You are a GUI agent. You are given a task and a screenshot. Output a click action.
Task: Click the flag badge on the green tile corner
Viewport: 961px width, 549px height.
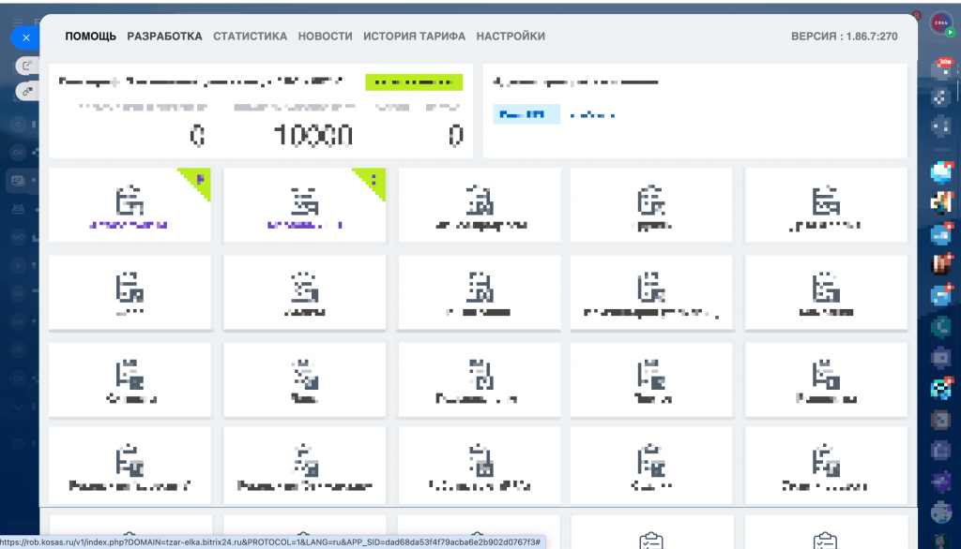(200, 178)
